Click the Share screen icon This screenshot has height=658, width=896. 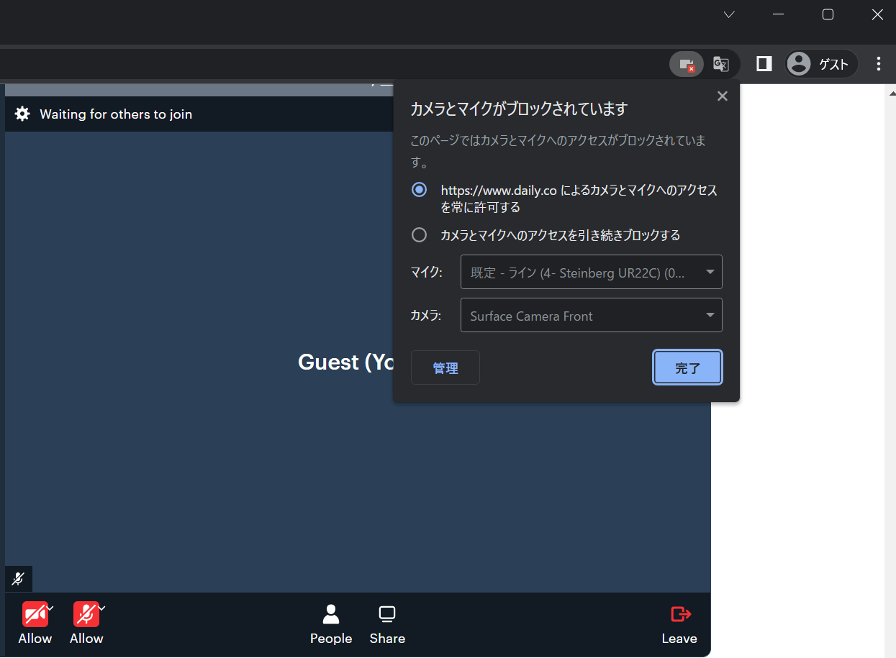tap(387, 614)
